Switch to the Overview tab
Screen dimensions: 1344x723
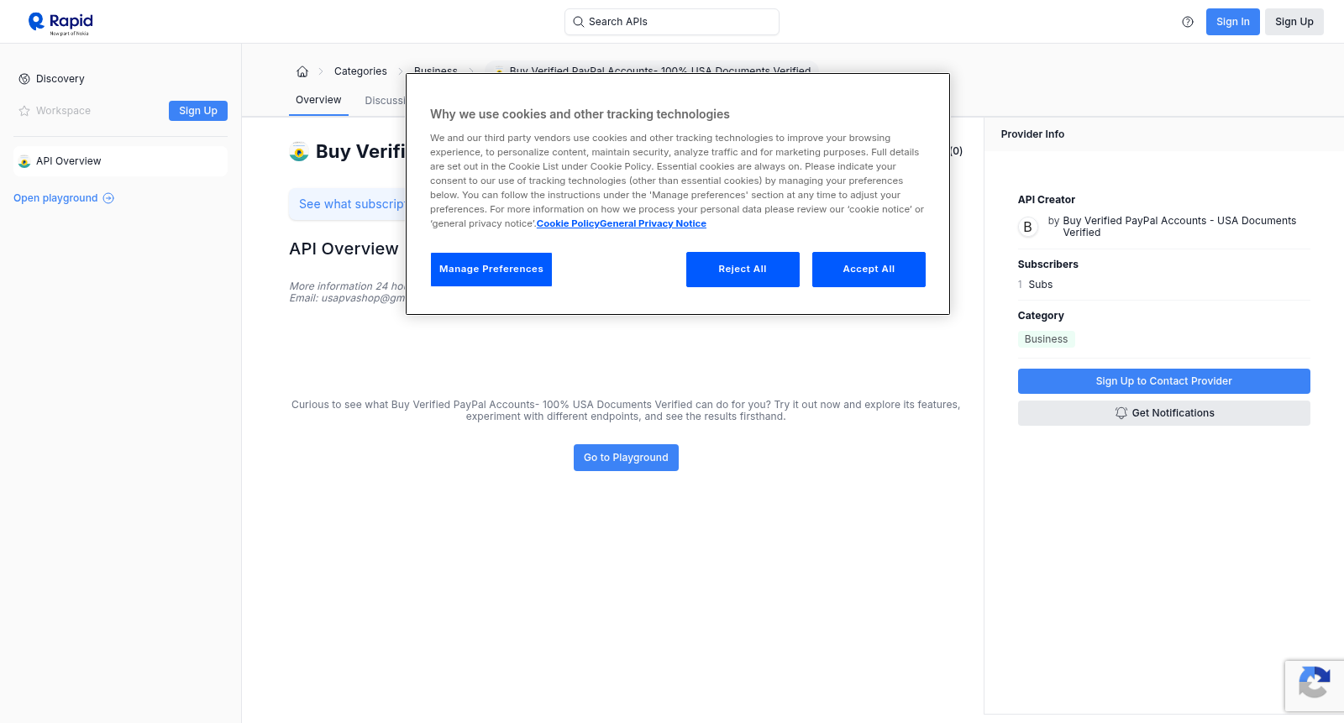tap(318, 100)
